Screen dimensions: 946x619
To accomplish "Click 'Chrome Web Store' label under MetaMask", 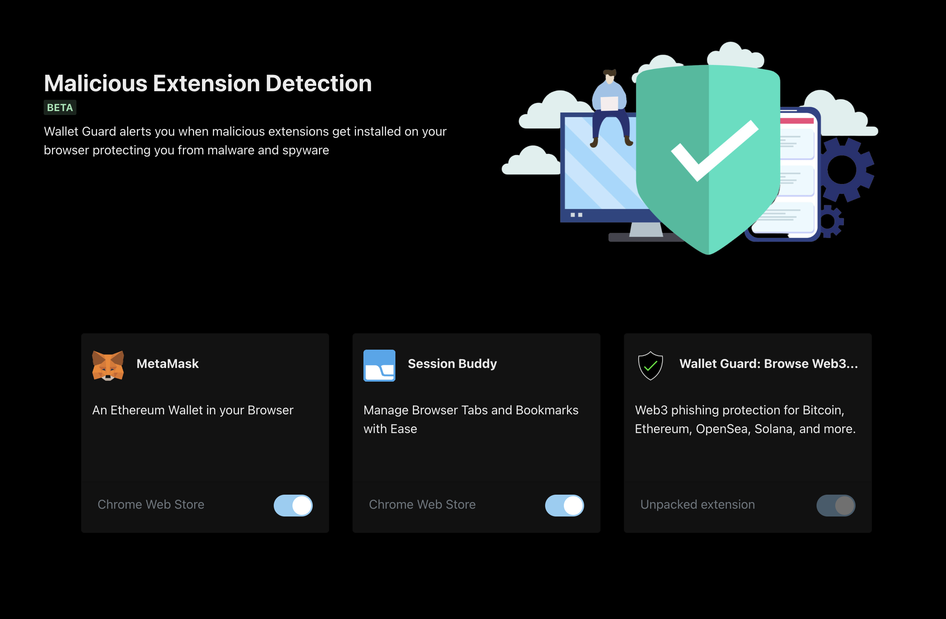I will click(151, 504).
